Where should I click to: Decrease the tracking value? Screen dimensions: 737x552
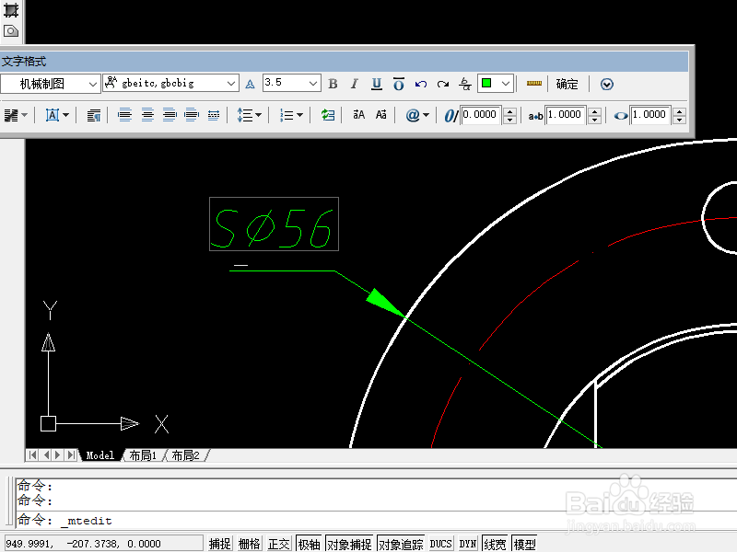(595, 120)
